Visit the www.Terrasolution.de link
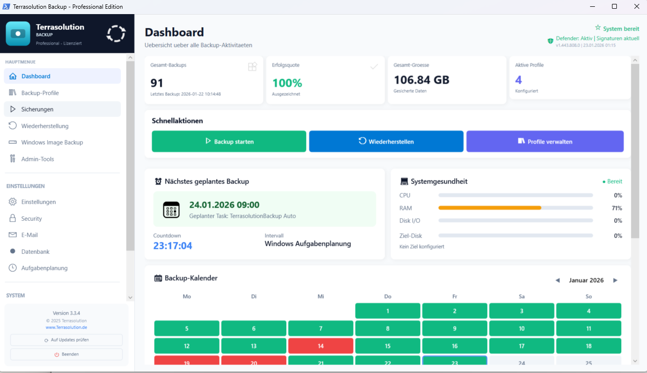The image size is (647, 373). point(66,327)
